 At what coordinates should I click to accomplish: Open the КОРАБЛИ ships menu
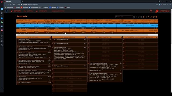click(16, 11)
